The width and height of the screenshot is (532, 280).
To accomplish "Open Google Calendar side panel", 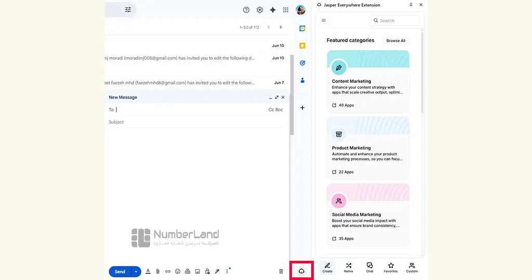I will click(302, 29).
